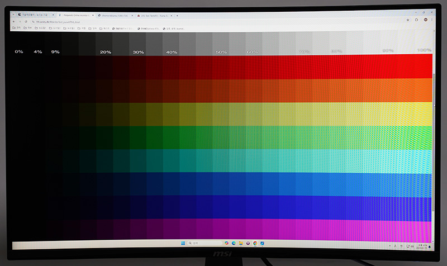Close the chroma png tab
Screen dimensions: 447x266
click(132, 16)
